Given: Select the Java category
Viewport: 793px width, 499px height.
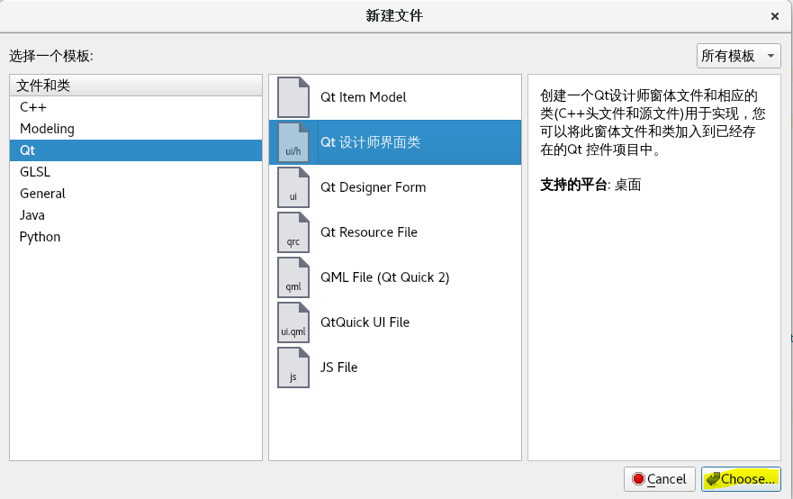Looking at the screenshot, I should [136, 215].
